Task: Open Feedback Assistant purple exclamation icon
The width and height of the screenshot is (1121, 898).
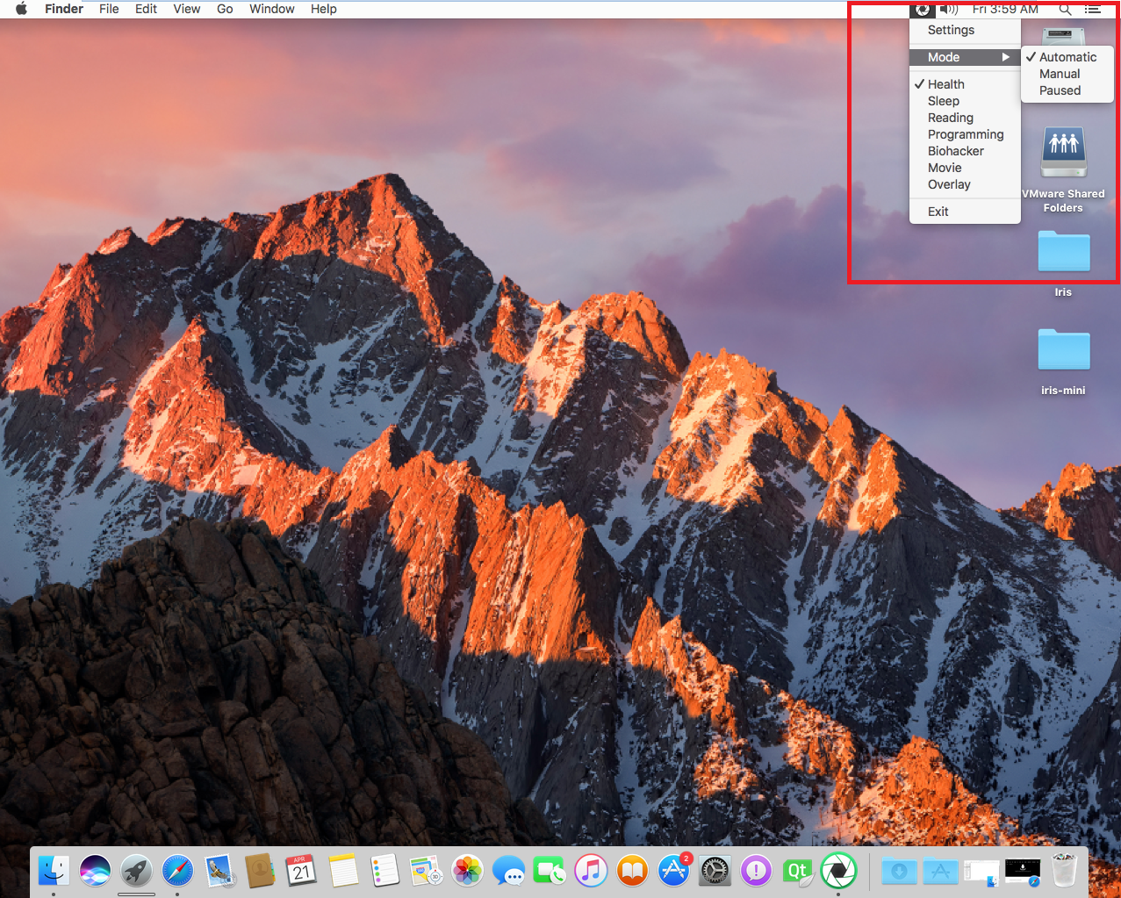Action: [756, 871]
